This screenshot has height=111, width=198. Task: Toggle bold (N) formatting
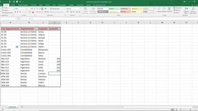pyautogui.click(x=15, y=12)
